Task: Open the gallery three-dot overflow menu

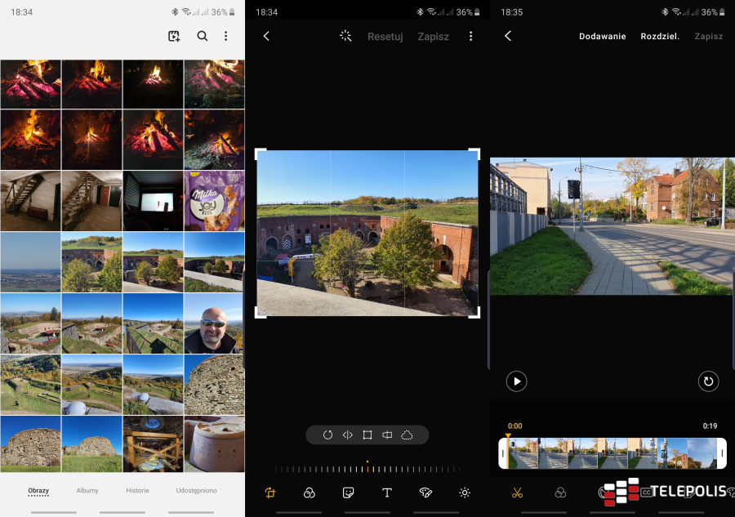Action: coord(226,36)
